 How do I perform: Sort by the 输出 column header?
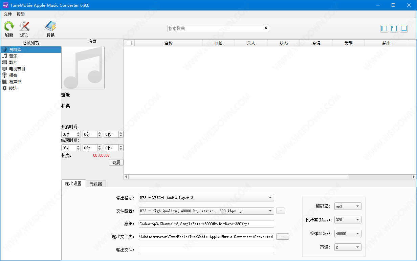(x=386, y=43)
